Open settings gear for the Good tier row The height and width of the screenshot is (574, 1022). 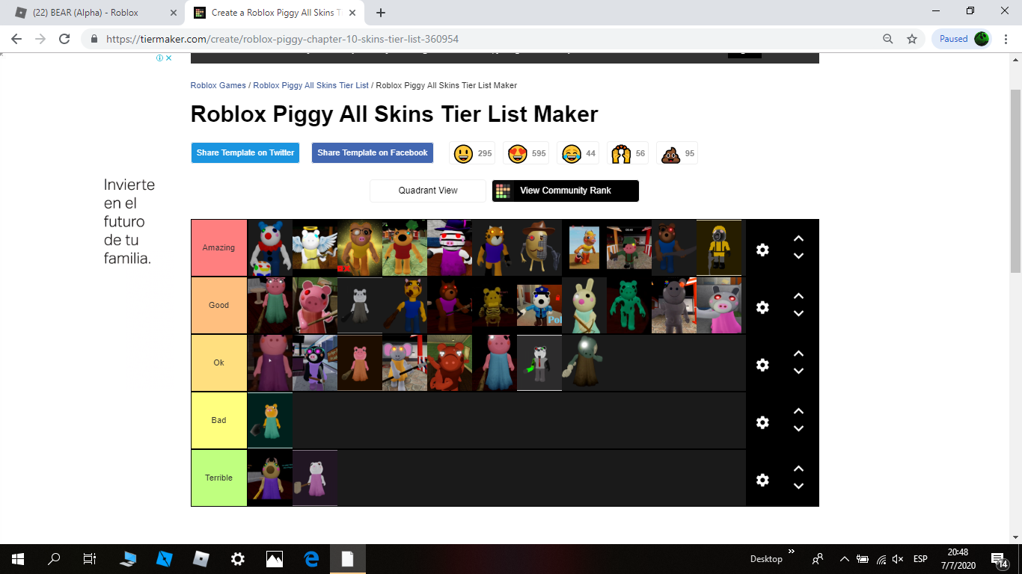(x=762, y=307)
